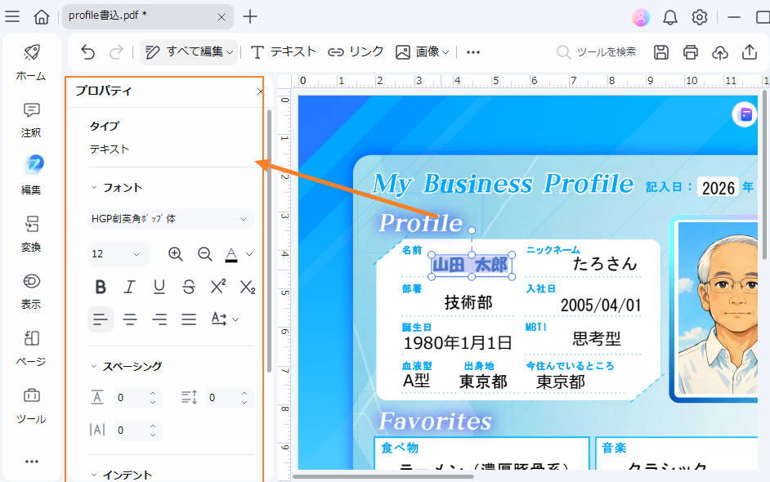Toggle bold formatting for the selected text
This screenshot has width=770, height=482.
[101, 287]
